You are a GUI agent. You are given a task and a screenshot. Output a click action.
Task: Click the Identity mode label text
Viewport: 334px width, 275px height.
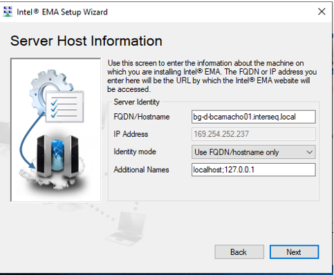click(x=135, y=152)
